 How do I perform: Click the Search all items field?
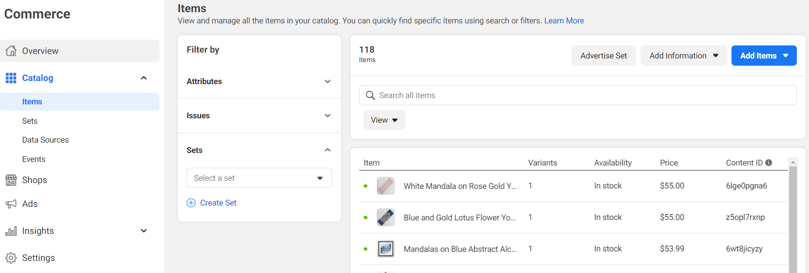coord(578,95)
